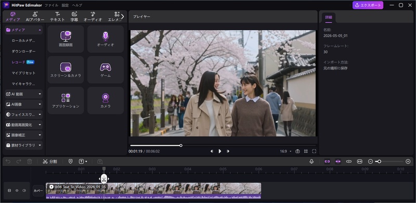Open ダウンローダー in sidebar
The width and height of the screenshot is (416, 203).
[23, 52]
